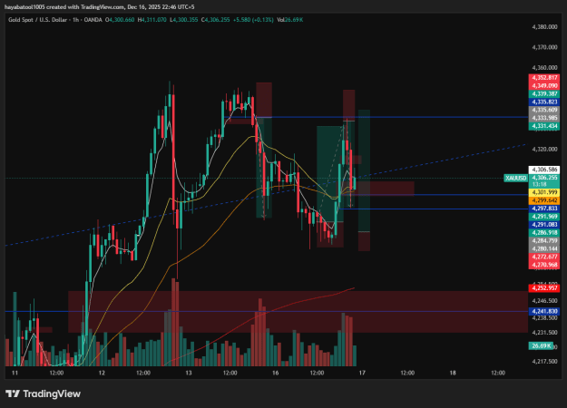The width and height of the screenshot is (567, 408).
Task: Click the 4,380.000 price axis label
Action: point(544,26)
